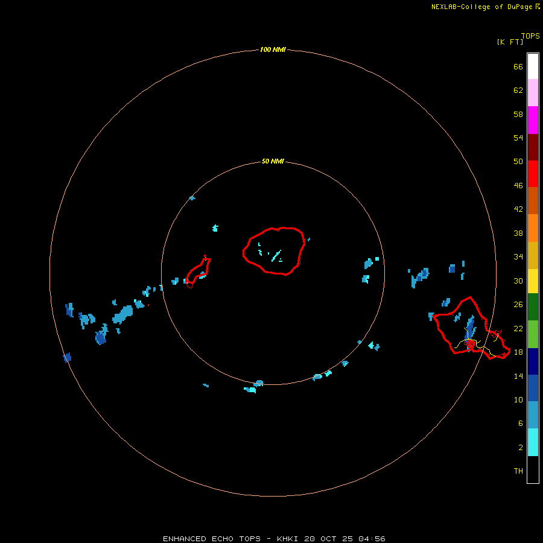
Task: Click the "26" legend value
Action: click(x=518, y=305)
